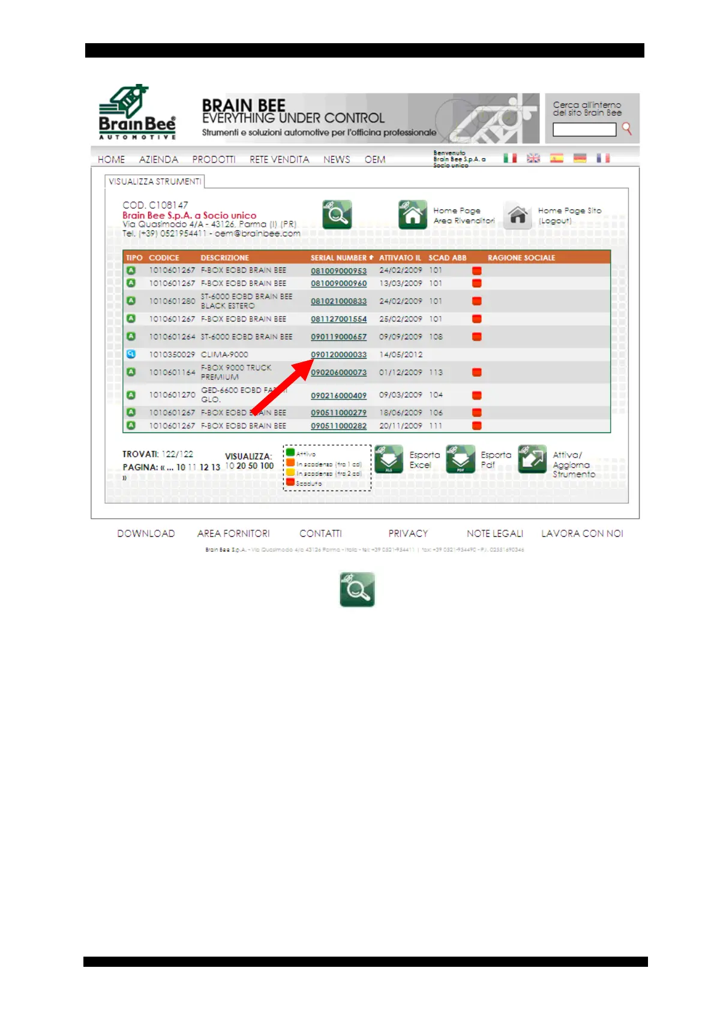The width and height of the screenshot is (714, 1010).
Task: Show 50 results per page
Action: click(x=253, y=466)
